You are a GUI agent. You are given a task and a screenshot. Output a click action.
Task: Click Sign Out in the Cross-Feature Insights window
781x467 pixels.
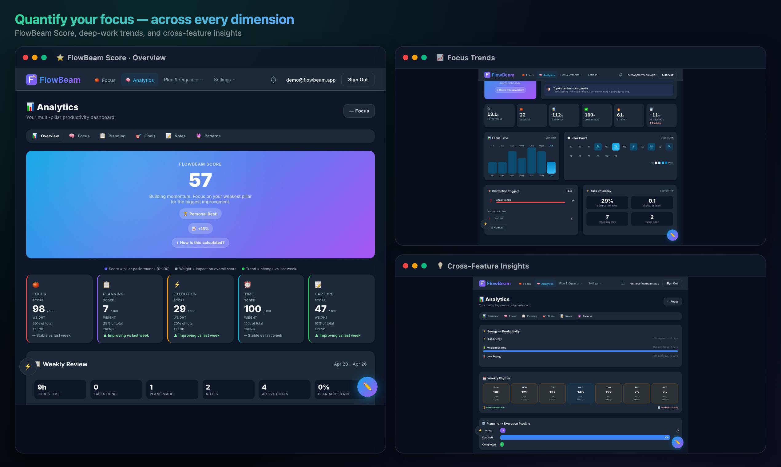pyautogui.click(x=672, y=284)
